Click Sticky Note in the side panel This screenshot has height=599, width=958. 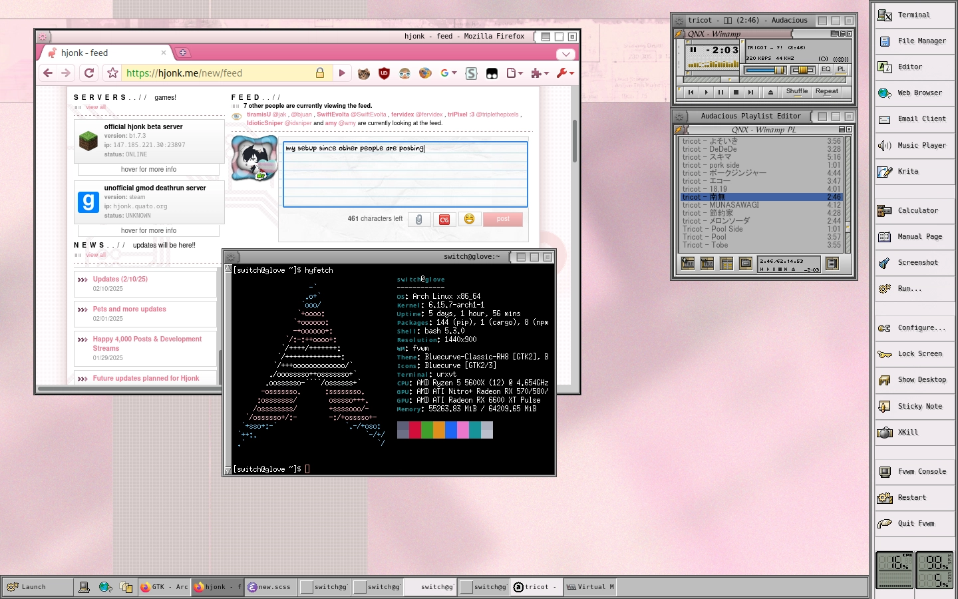coord(915,406)
